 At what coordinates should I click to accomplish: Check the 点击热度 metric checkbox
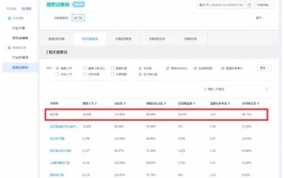click(85, 74)
